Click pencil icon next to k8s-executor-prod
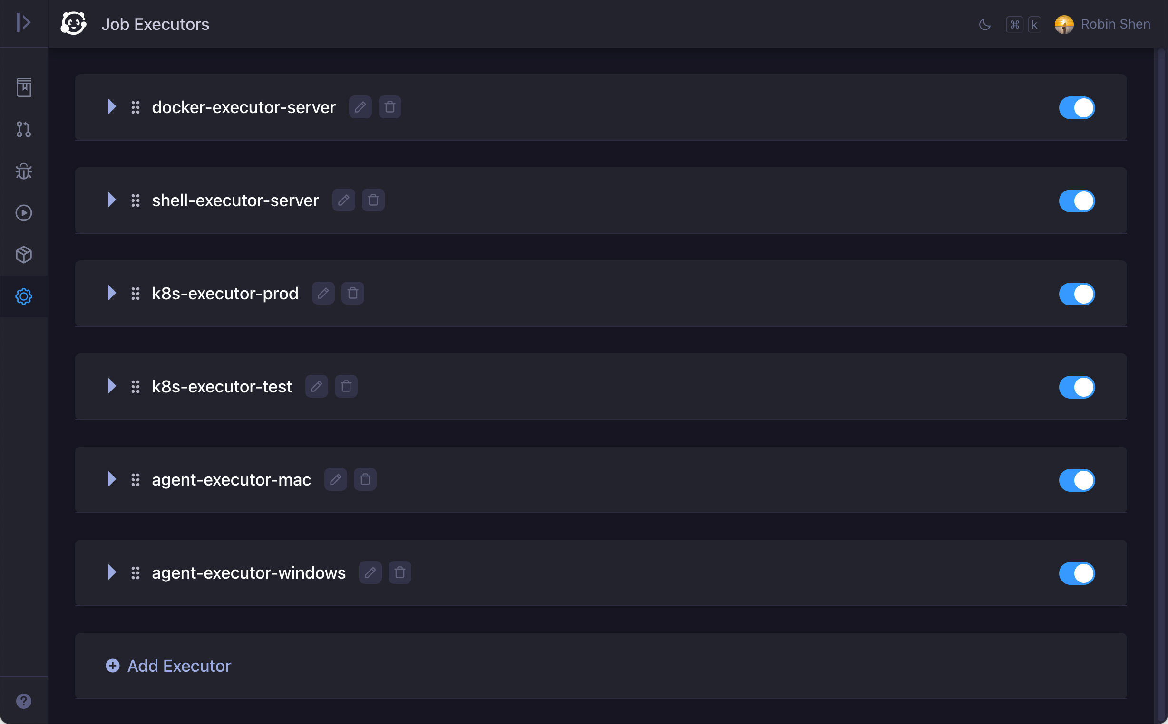1168x724 pixels. [323, 293]
